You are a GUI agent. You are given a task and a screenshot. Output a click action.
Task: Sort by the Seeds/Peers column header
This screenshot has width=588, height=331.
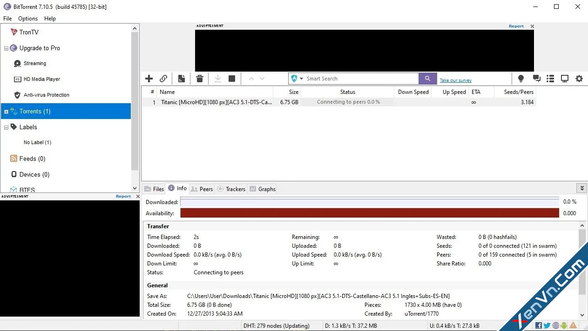tap(514, 92)
